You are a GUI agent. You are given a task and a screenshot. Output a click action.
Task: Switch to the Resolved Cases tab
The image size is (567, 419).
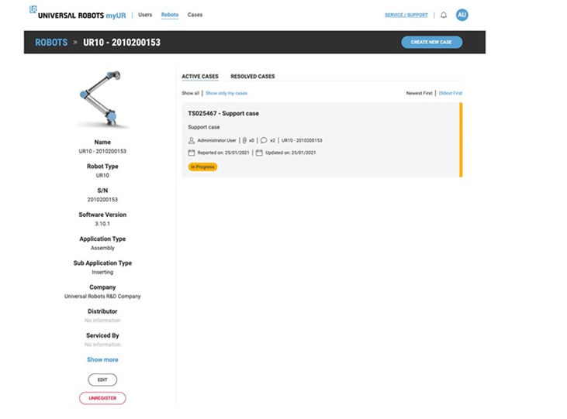pyautogui.click(x=252, y=77)
